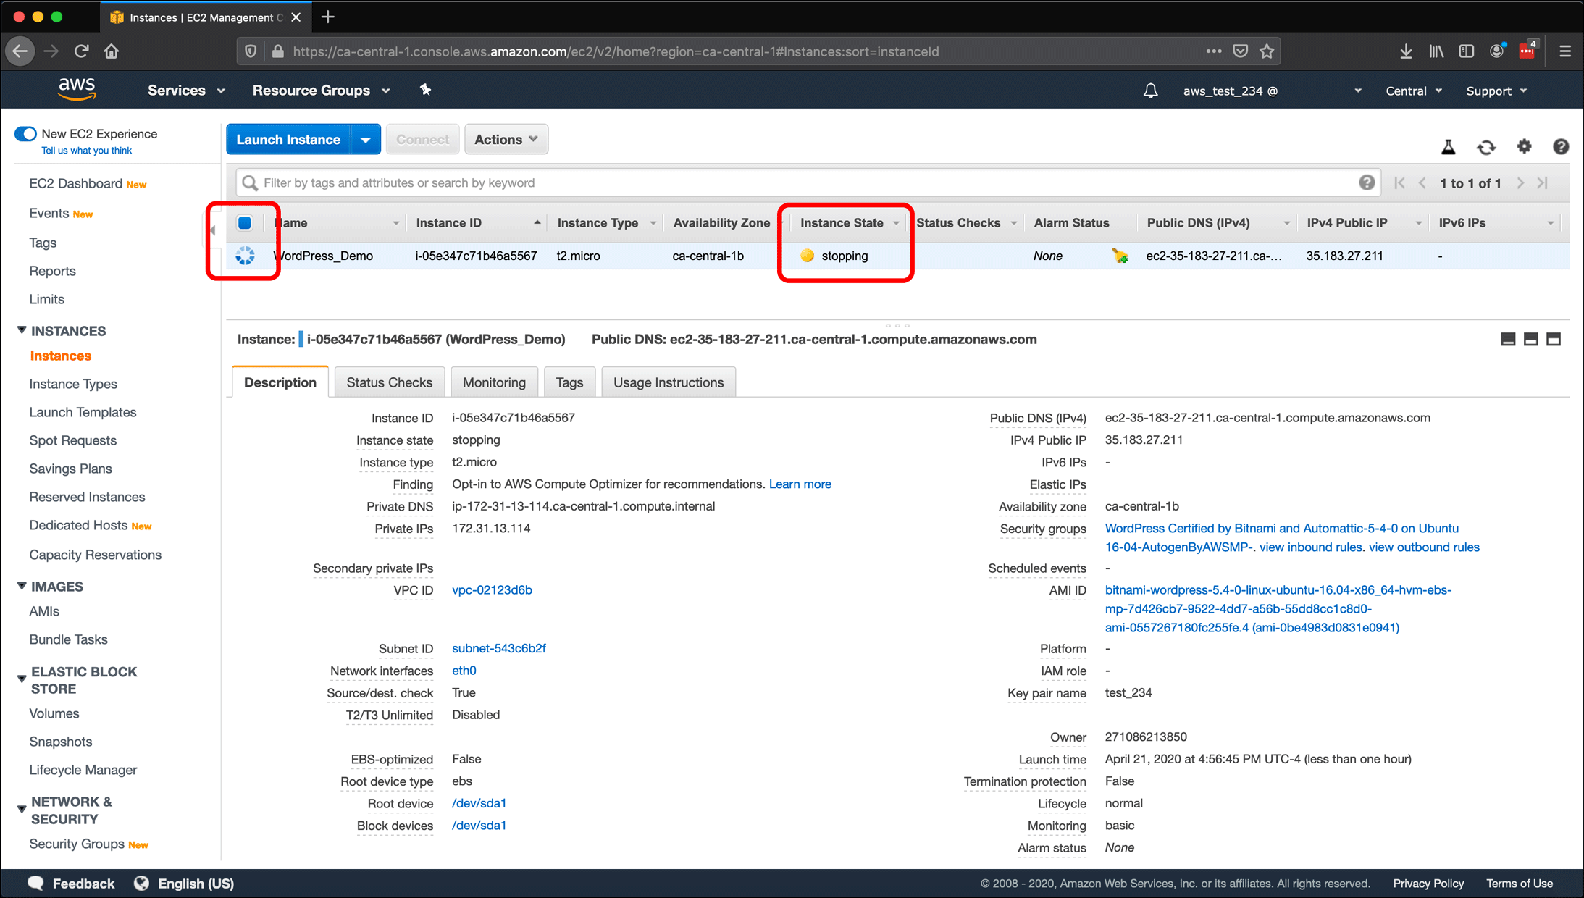The width and height of the screenshot is (1584, 898).
Task: Go to last page of results
Action: coord(1543,183)
